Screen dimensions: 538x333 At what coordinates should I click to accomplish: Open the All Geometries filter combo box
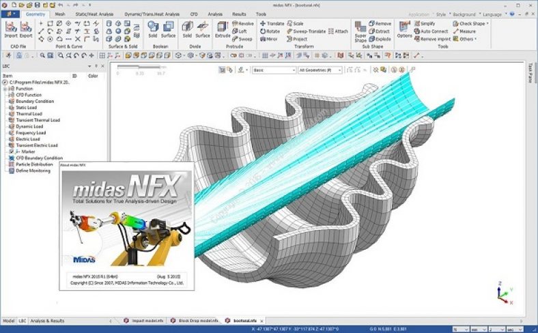click(x=320, y=70)
